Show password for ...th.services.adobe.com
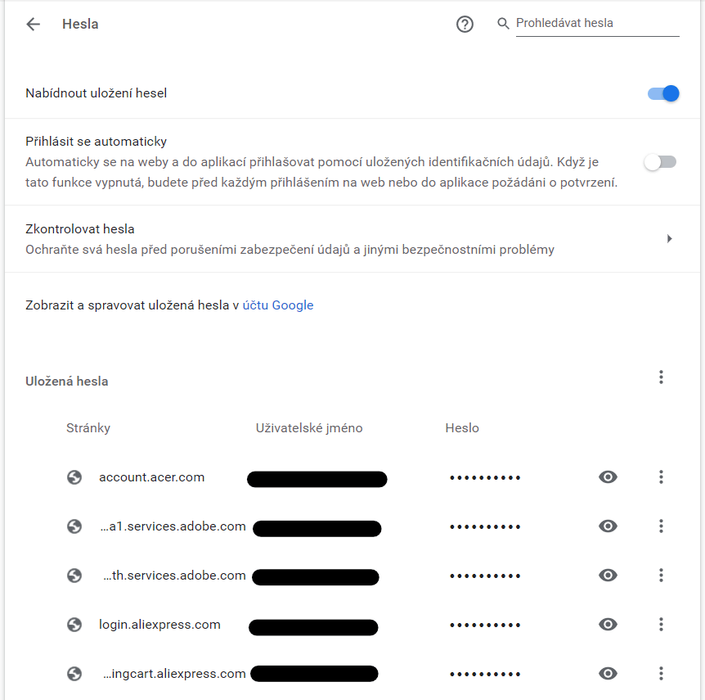 [608, 576]
